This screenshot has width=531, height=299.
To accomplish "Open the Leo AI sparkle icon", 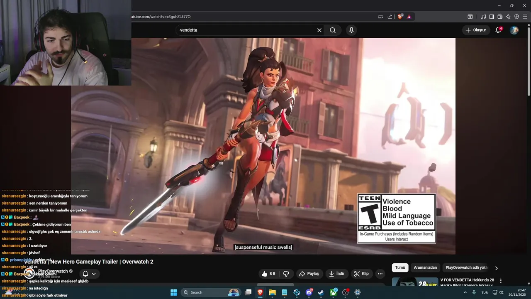I will pos(508,17).
